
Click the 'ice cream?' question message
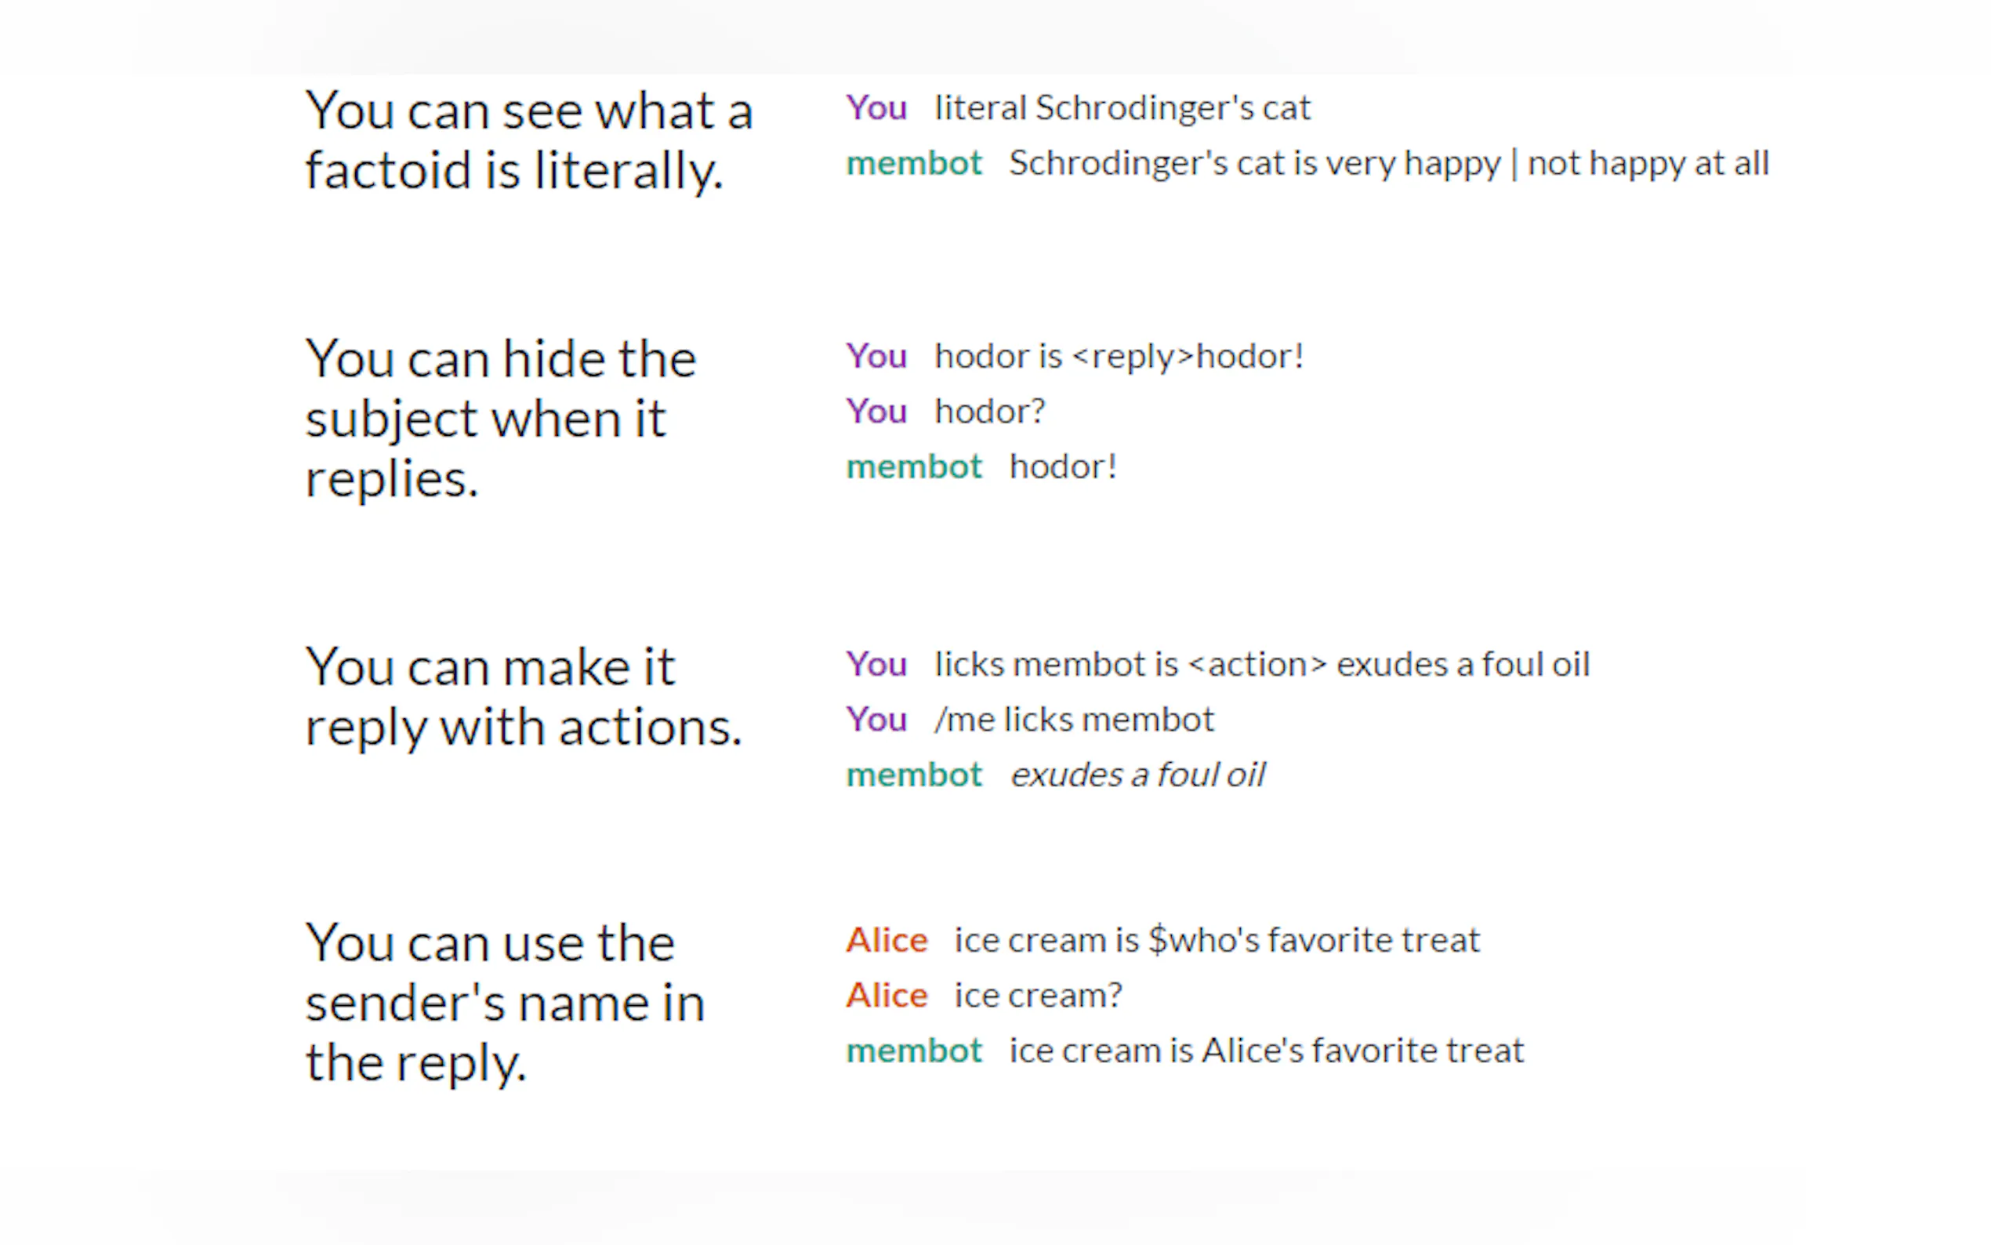(x=1038, y=996)
